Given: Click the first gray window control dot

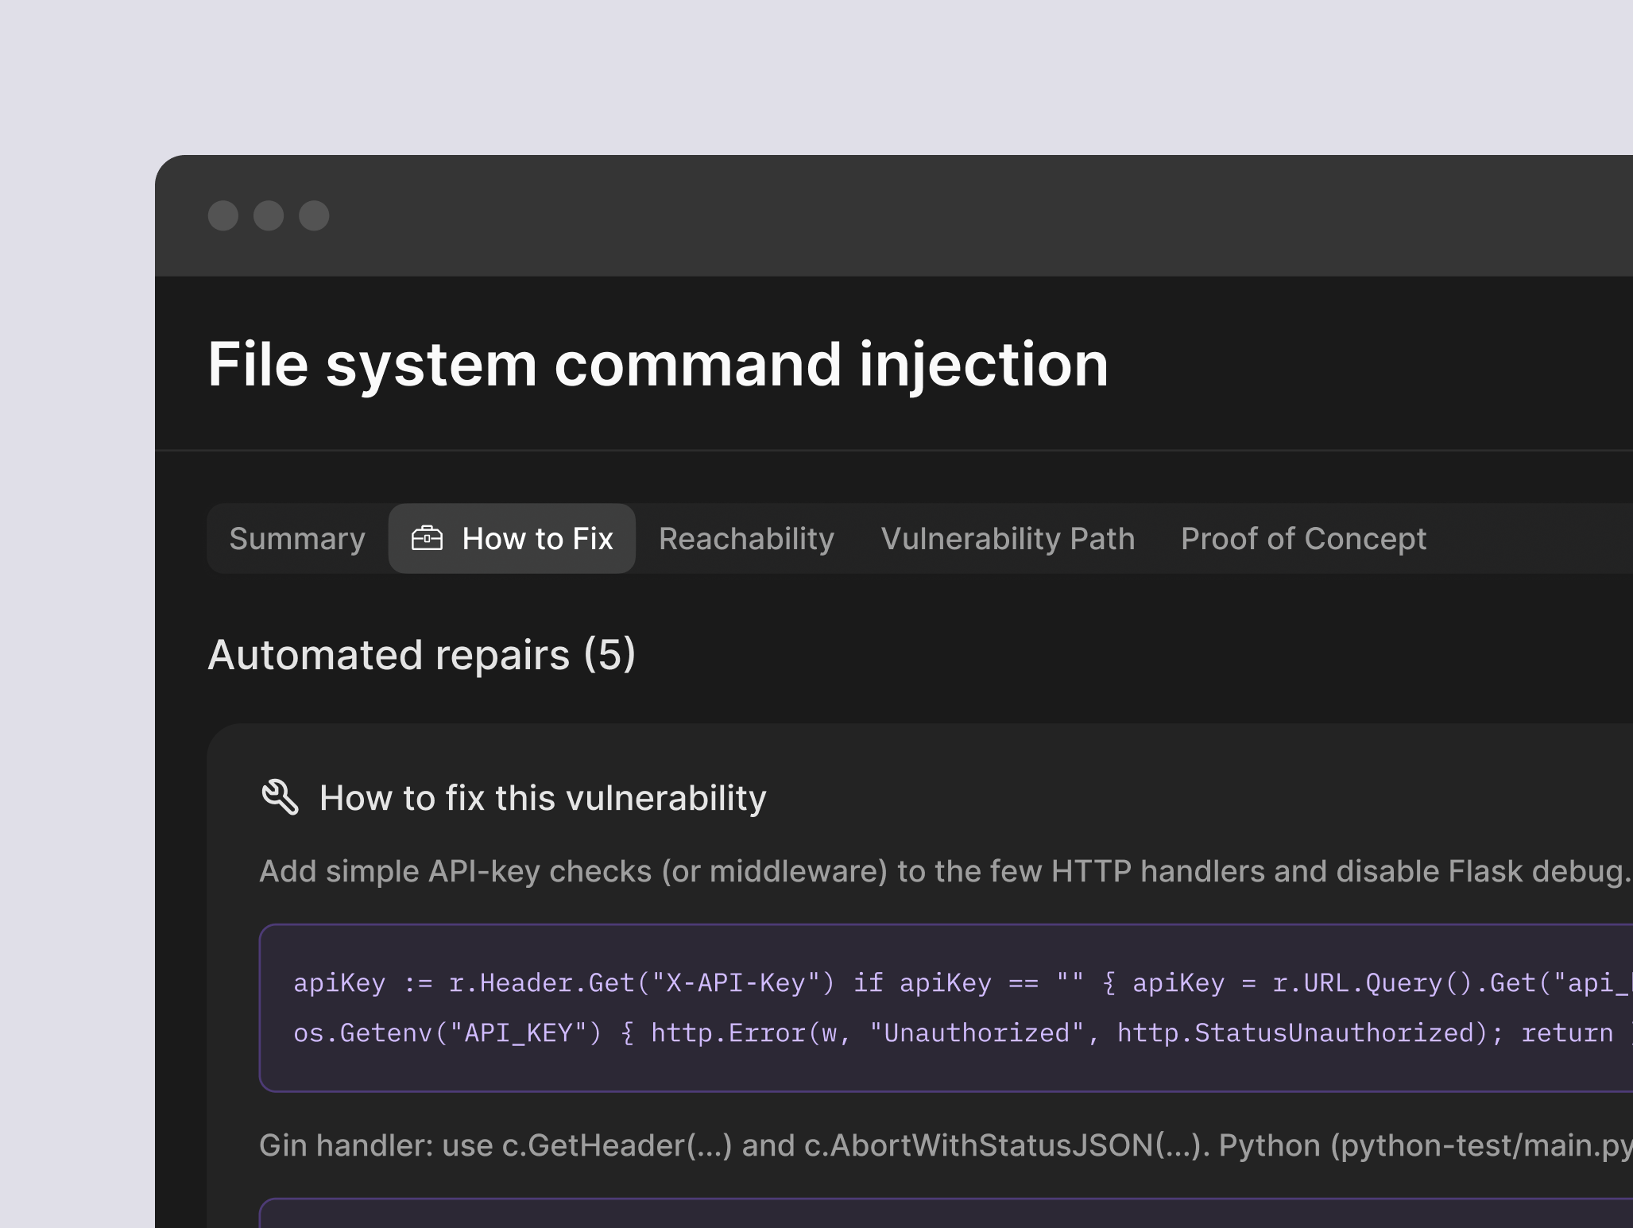Looking at the screenshot, I should pyautogui.click(x=223, y=215).
